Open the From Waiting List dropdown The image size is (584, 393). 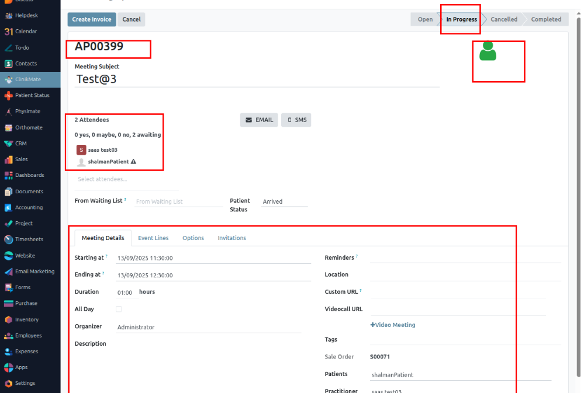tap(178, 201)
